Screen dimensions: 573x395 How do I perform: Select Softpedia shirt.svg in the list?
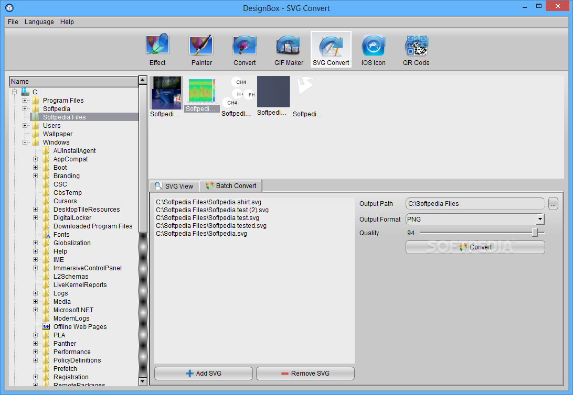point(208,202)
